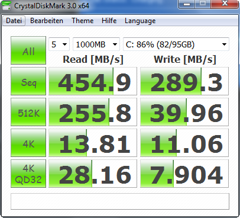Click the Read [MB/s] column header

pos(93,59)
